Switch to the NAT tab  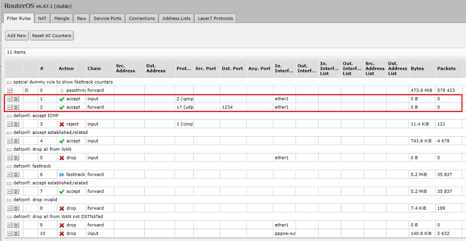tap(42, 19)
